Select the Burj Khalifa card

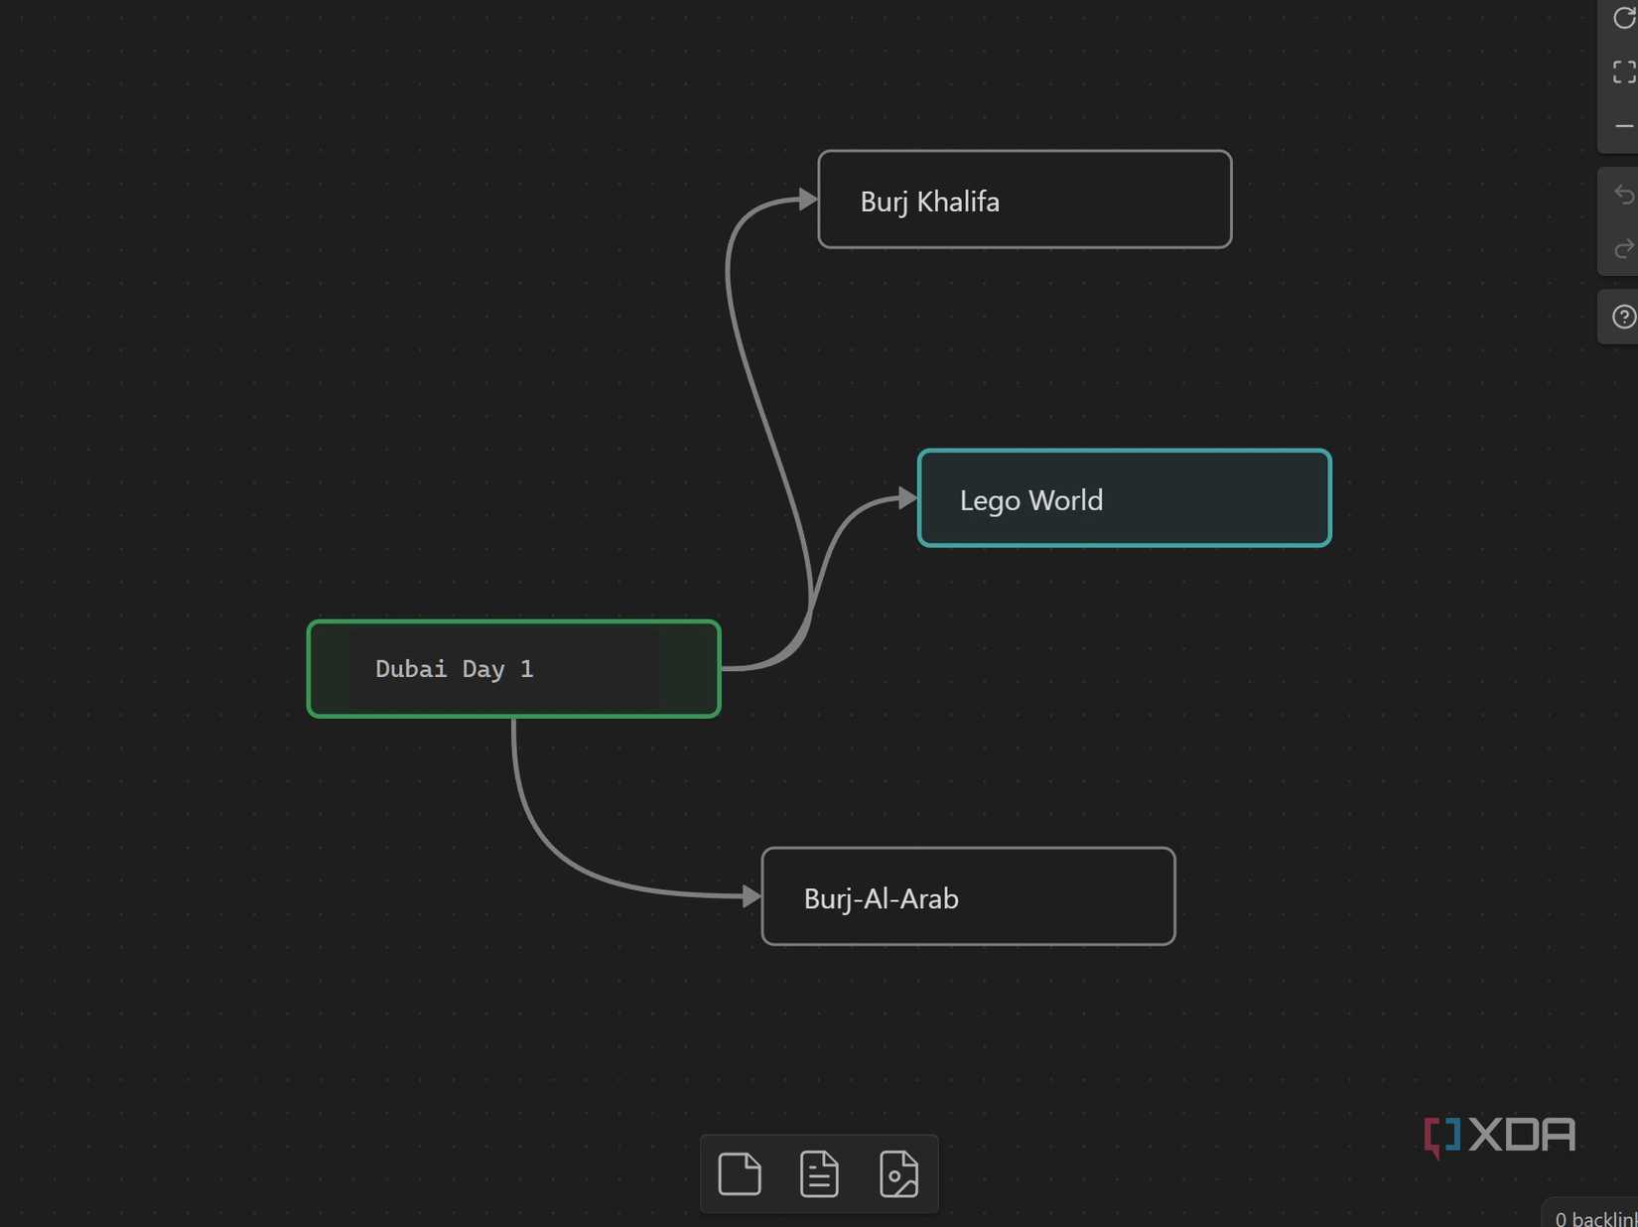[x=1024, y=200]
